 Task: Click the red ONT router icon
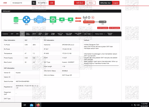[89, 22]
